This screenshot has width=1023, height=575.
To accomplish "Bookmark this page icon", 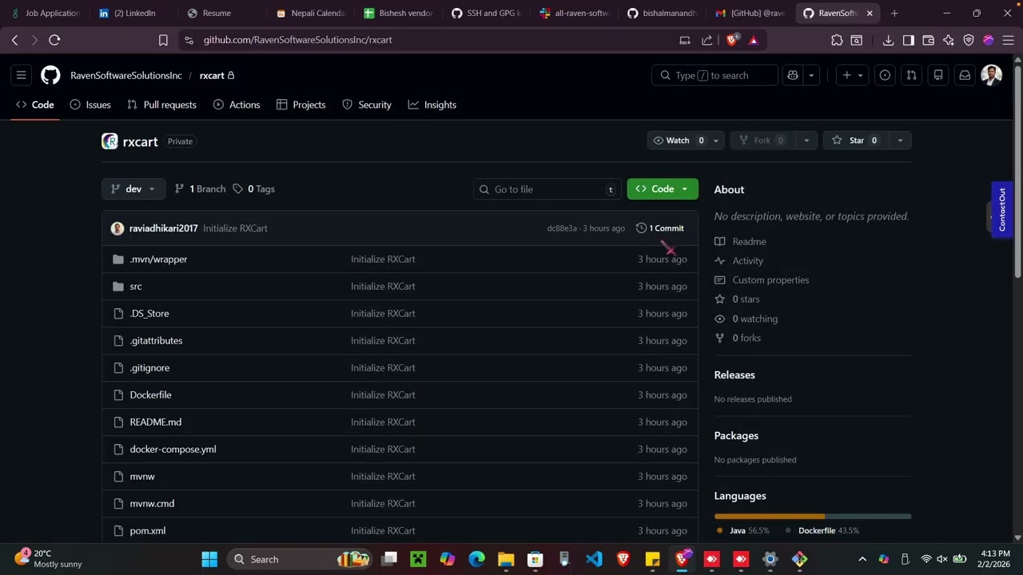I will 163,40.
